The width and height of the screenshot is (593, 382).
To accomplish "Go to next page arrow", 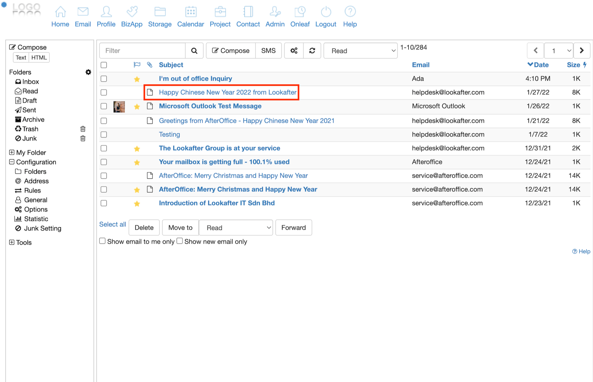I will (581, 51).
